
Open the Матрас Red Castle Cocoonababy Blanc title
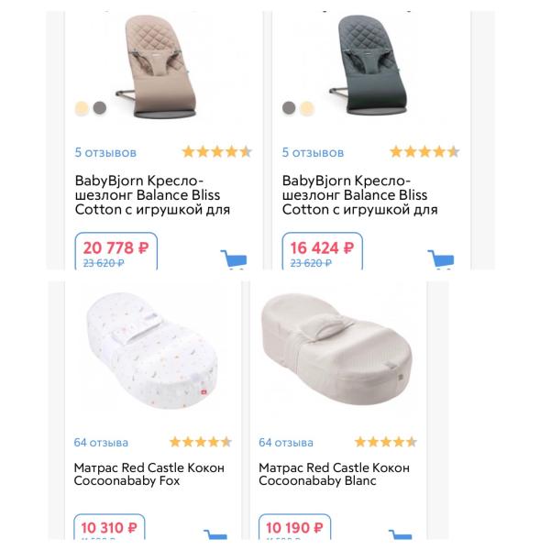[334, 474]
